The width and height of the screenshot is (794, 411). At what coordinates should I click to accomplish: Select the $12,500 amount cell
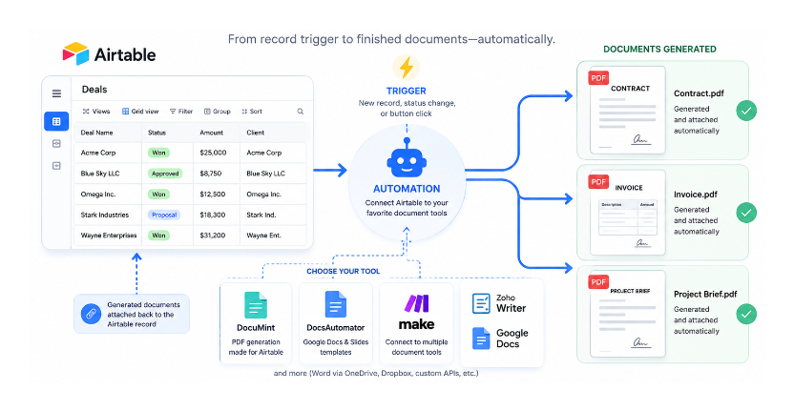pyautogui.click(x=217, y=195)
